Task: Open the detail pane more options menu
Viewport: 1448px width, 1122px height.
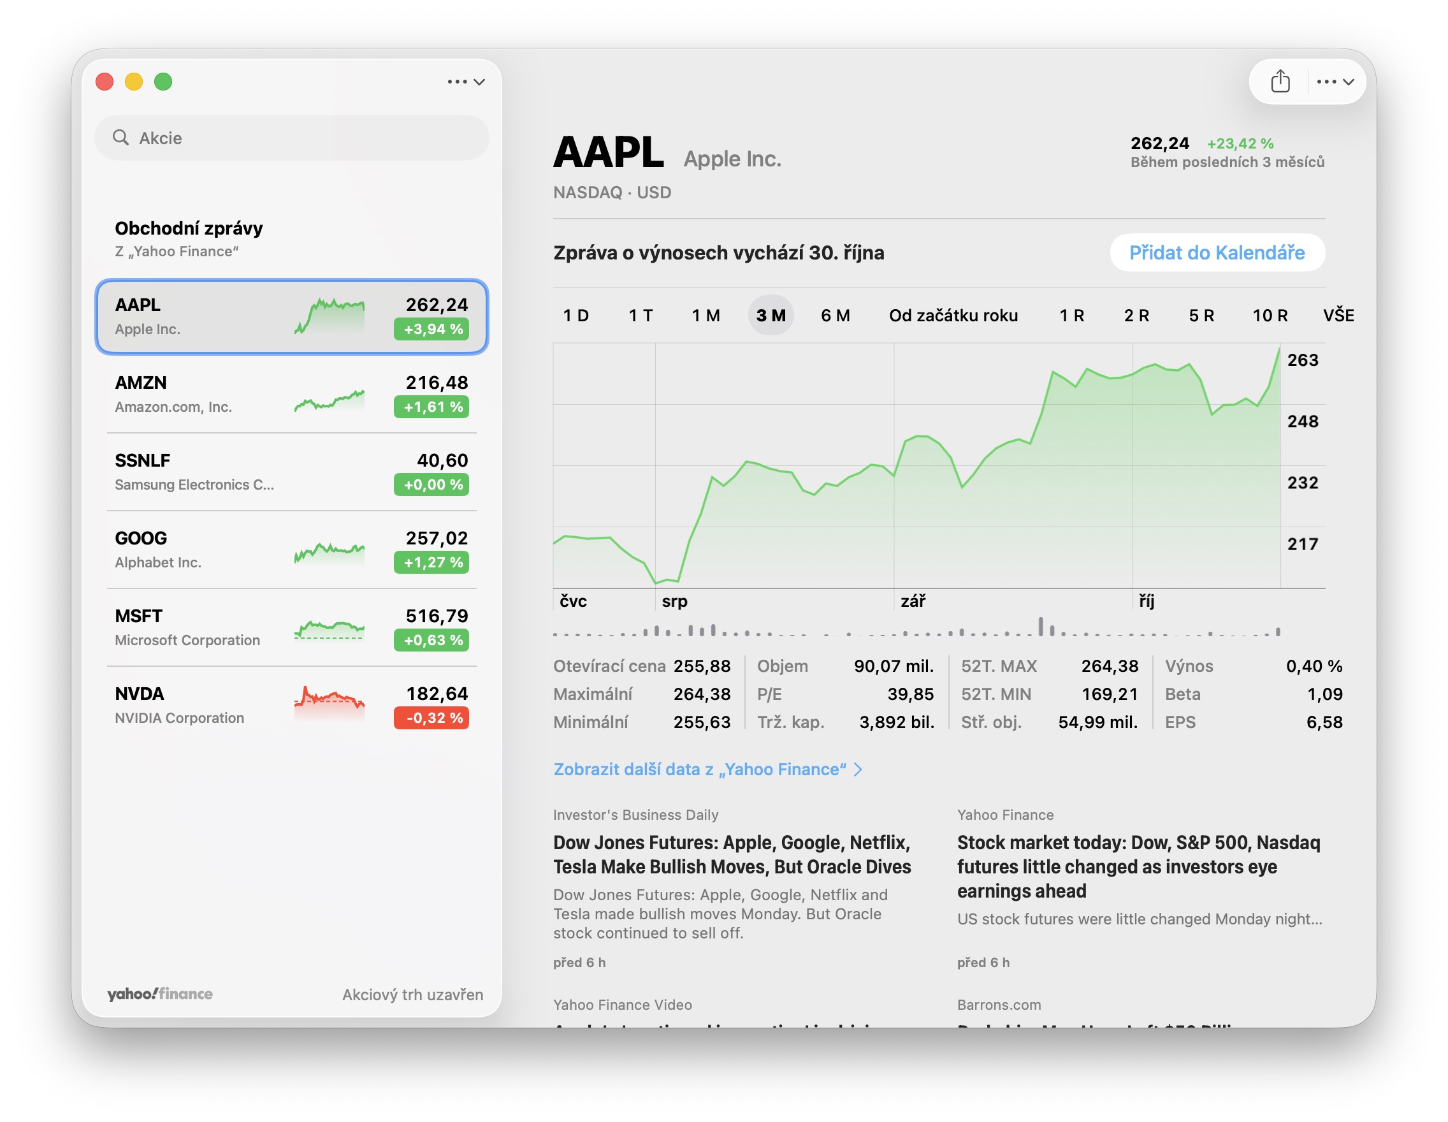Action: click(x=1335, y=82)
